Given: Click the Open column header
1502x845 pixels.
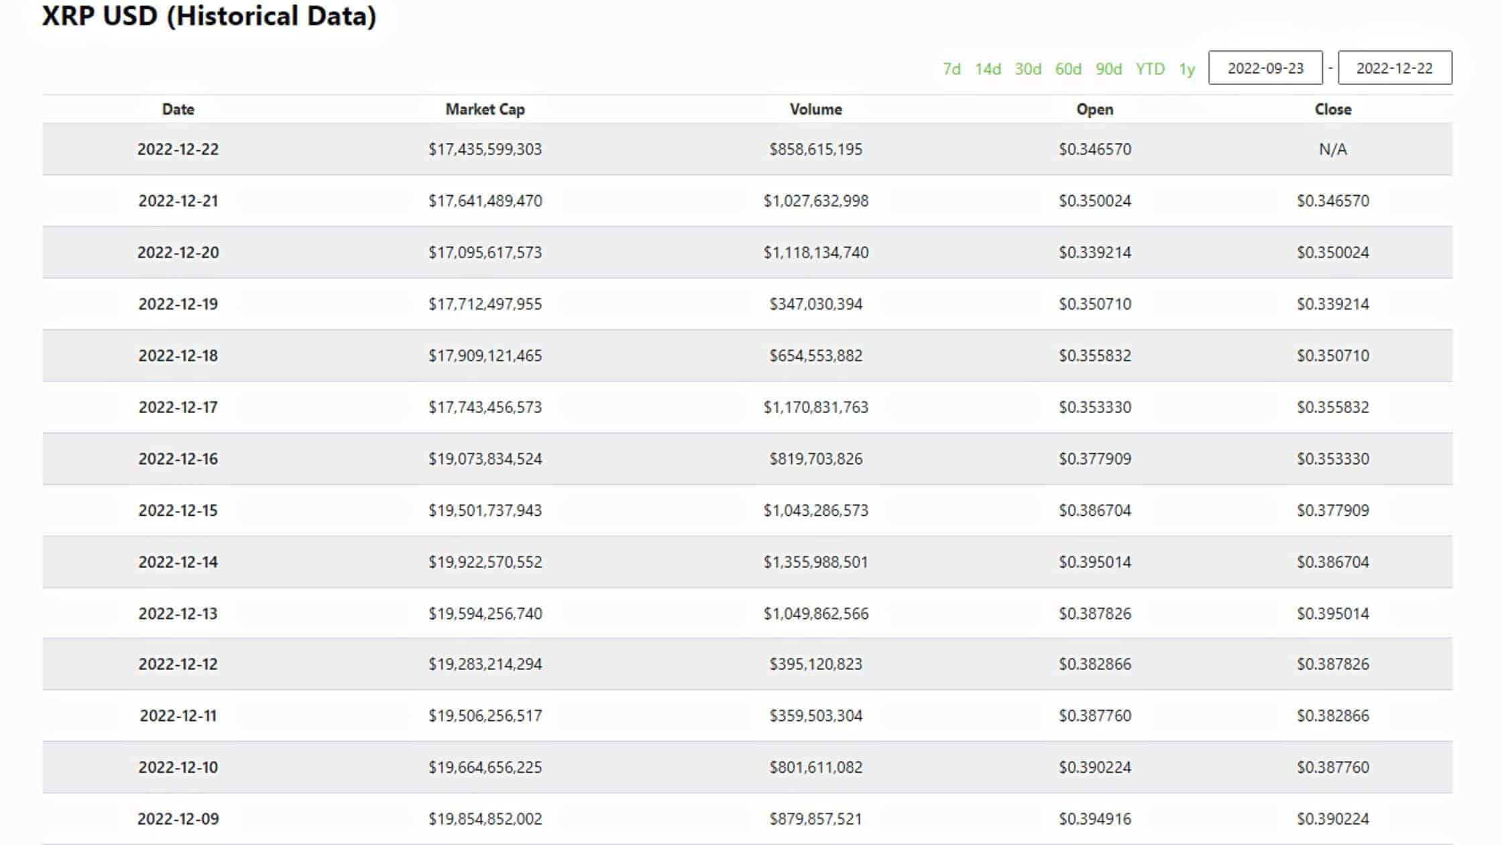Looking at the screenshot, I should coord(1094,109).
